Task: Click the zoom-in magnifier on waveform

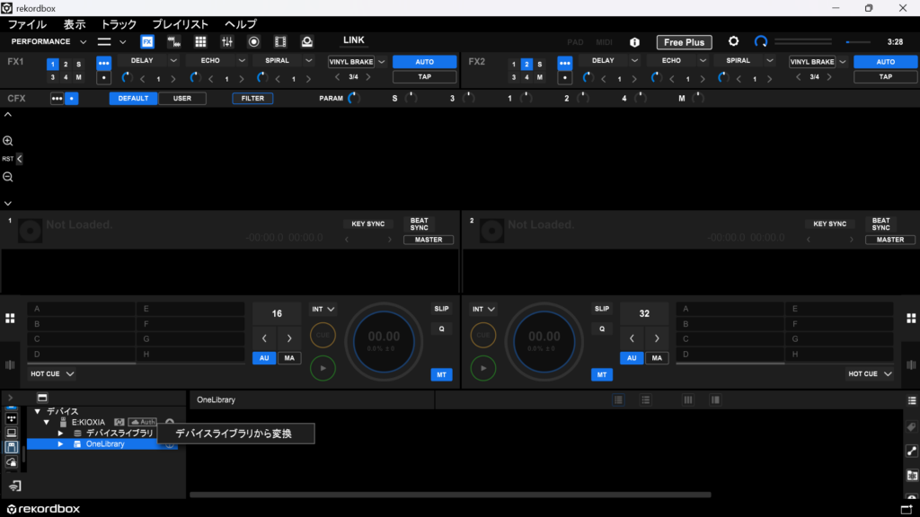Action: [8, 141]
